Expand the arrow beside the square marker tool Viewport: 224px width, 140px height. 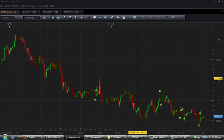pos(85,18)
